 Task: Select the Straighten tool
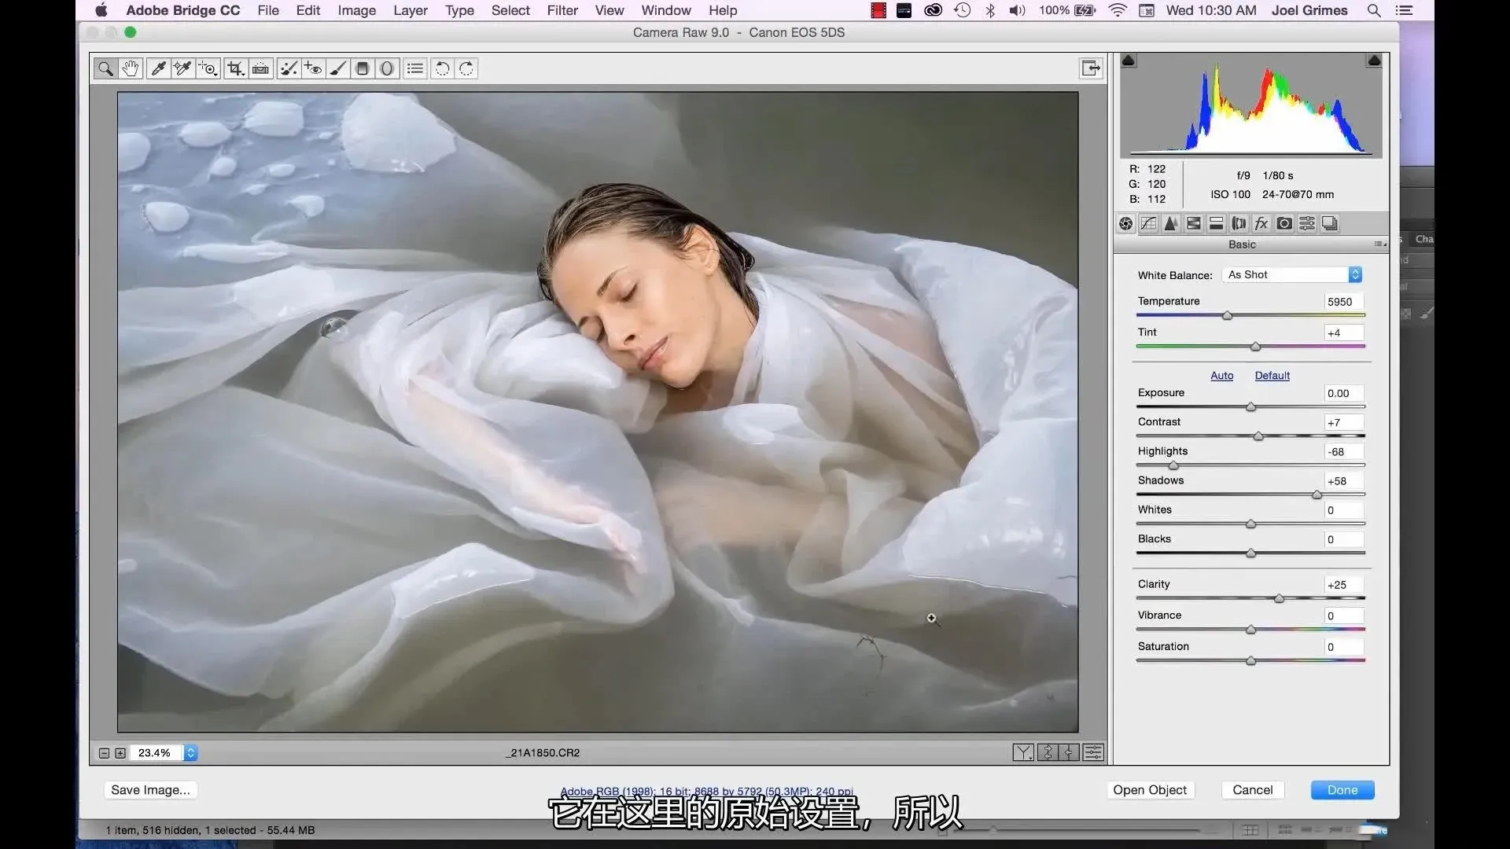tap(260, 68)
